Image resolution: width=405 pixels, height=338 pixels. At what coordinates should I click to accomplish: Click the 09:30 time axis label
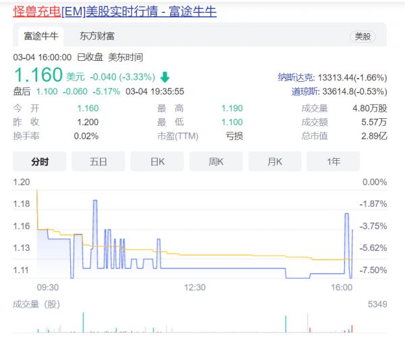[x=47, y=288]
